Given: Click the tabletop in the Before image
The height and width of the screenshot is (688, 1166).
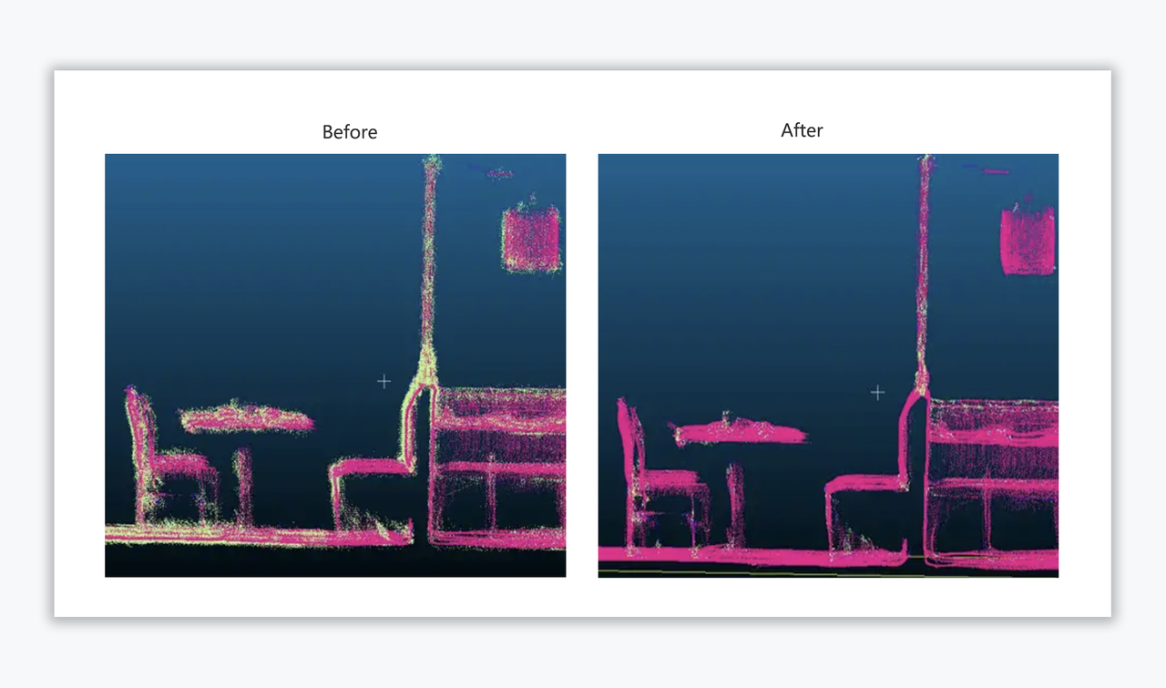Looking at the screenshot, I should click(x=246, y=419).
